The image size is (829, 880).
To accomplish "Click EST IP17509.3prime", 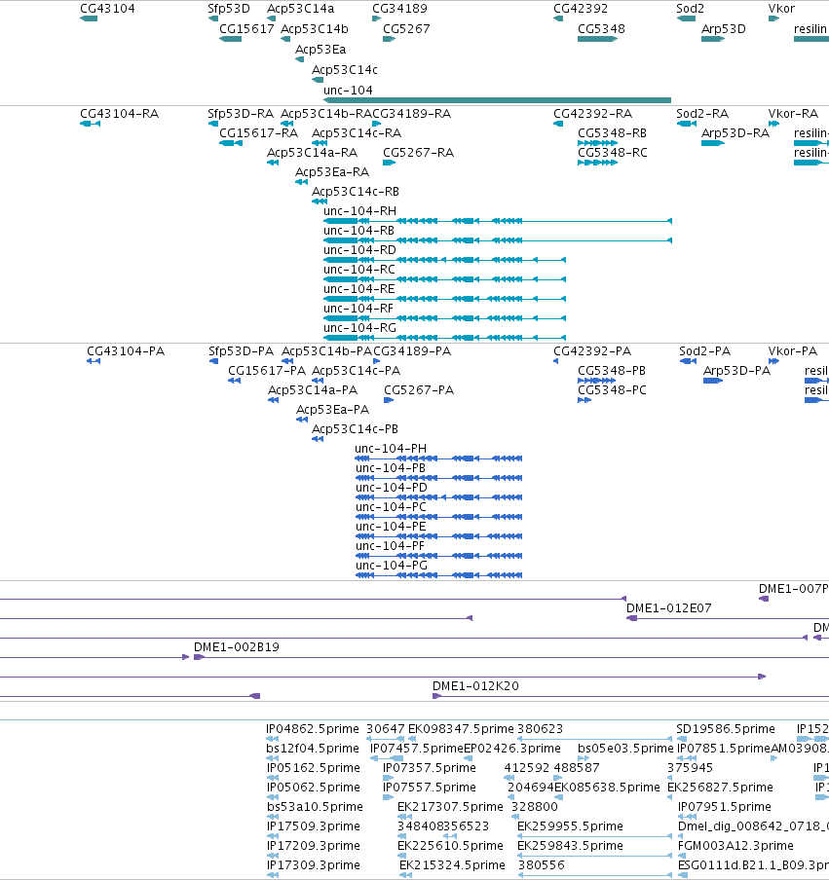I will coord(273,836).
